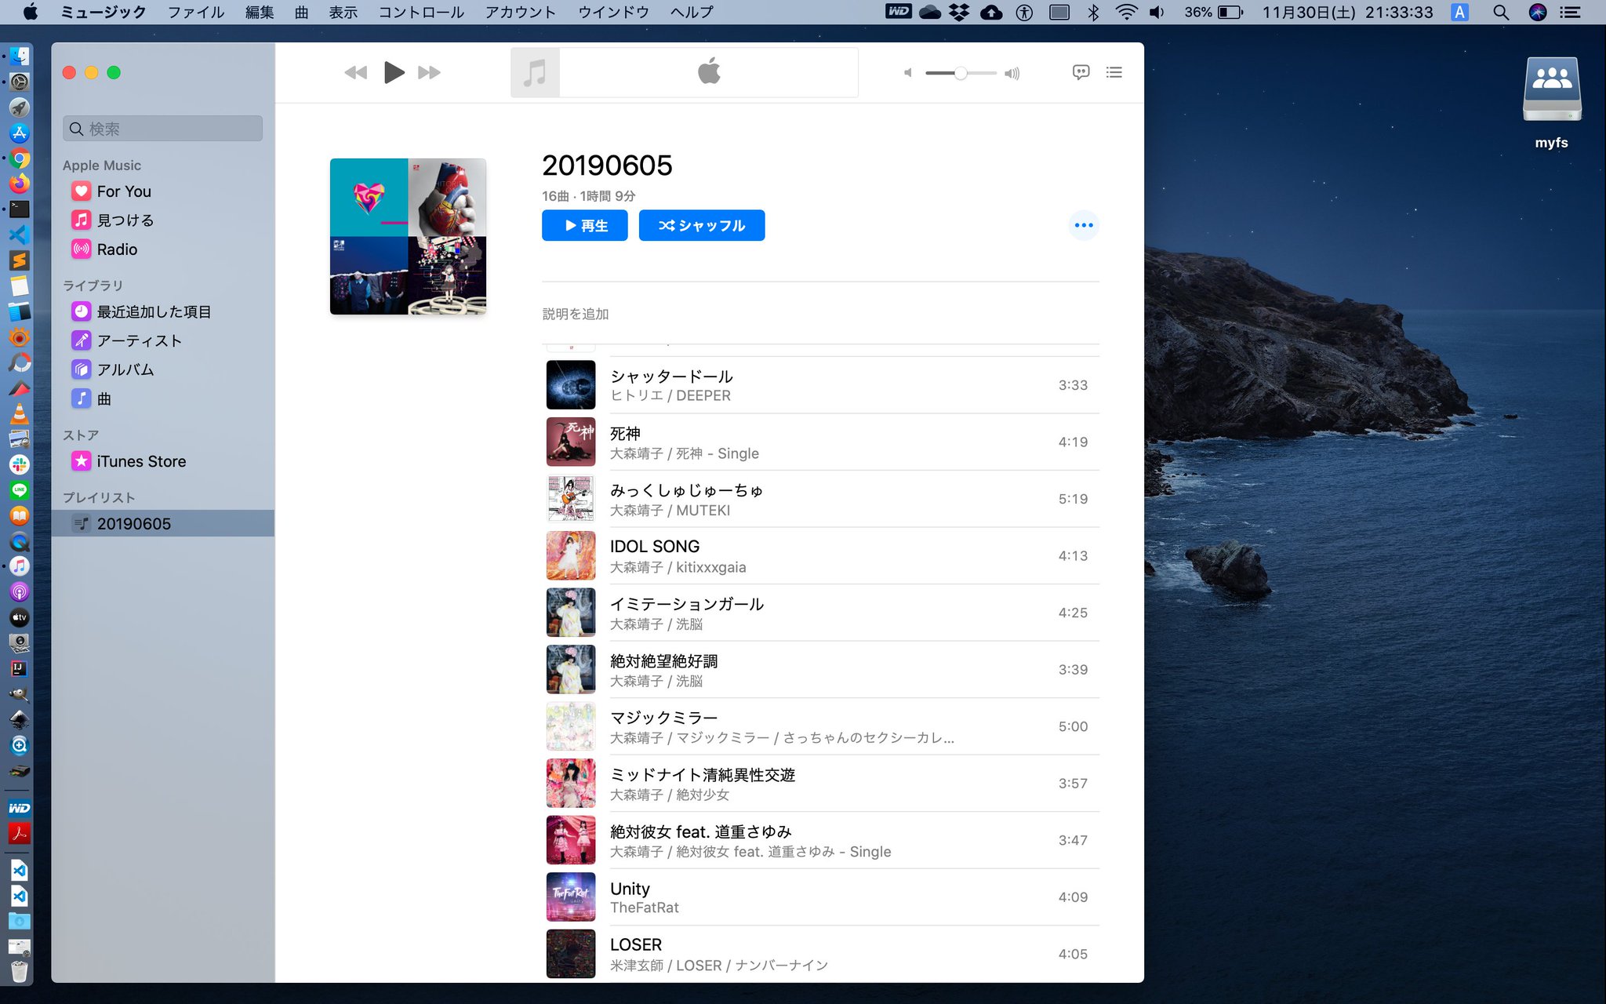Screen dimensions: 1606x1004
Task: Select song ミッドナイト清純異性交遊
Action: point(822,784)
